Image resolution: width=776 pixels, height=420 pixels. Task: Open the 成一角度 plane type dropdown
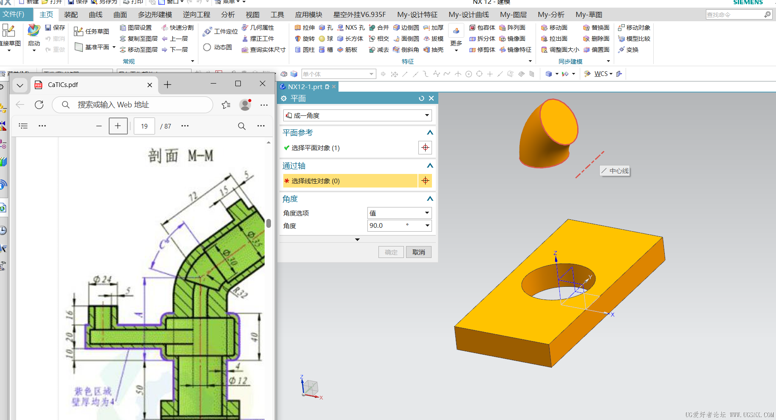pos(357,115)
